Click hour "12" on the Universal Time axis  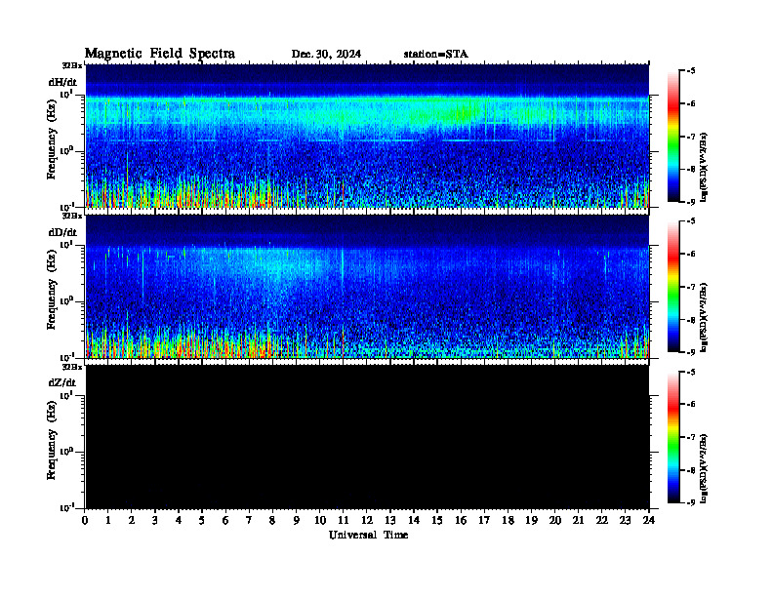(367, 520)
